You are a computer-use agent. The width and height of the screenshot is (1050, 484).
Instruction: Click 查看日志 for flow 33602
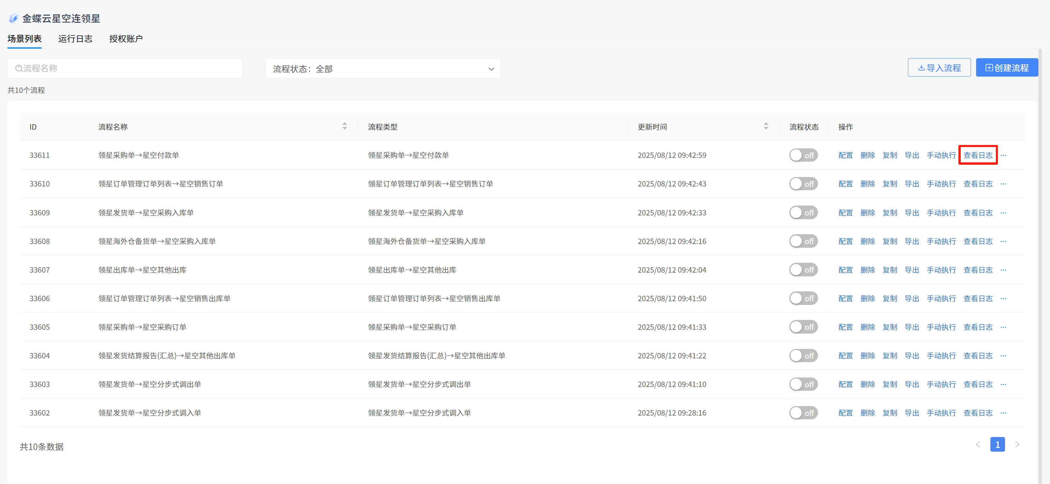(x=978, y=413)
